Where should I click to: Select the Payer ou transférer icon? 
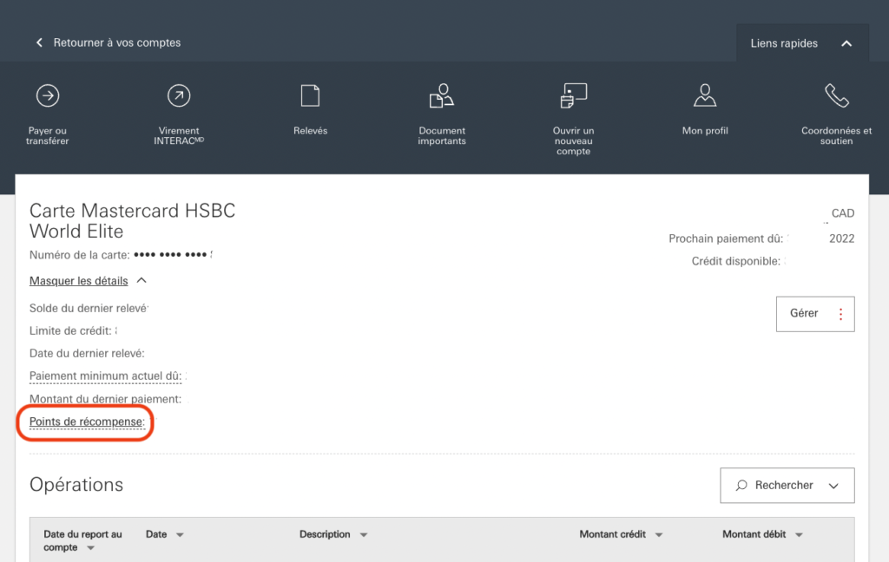47,95
